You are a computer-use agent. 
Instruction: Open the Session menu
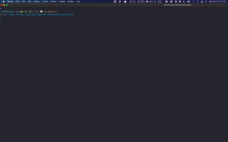37,1
